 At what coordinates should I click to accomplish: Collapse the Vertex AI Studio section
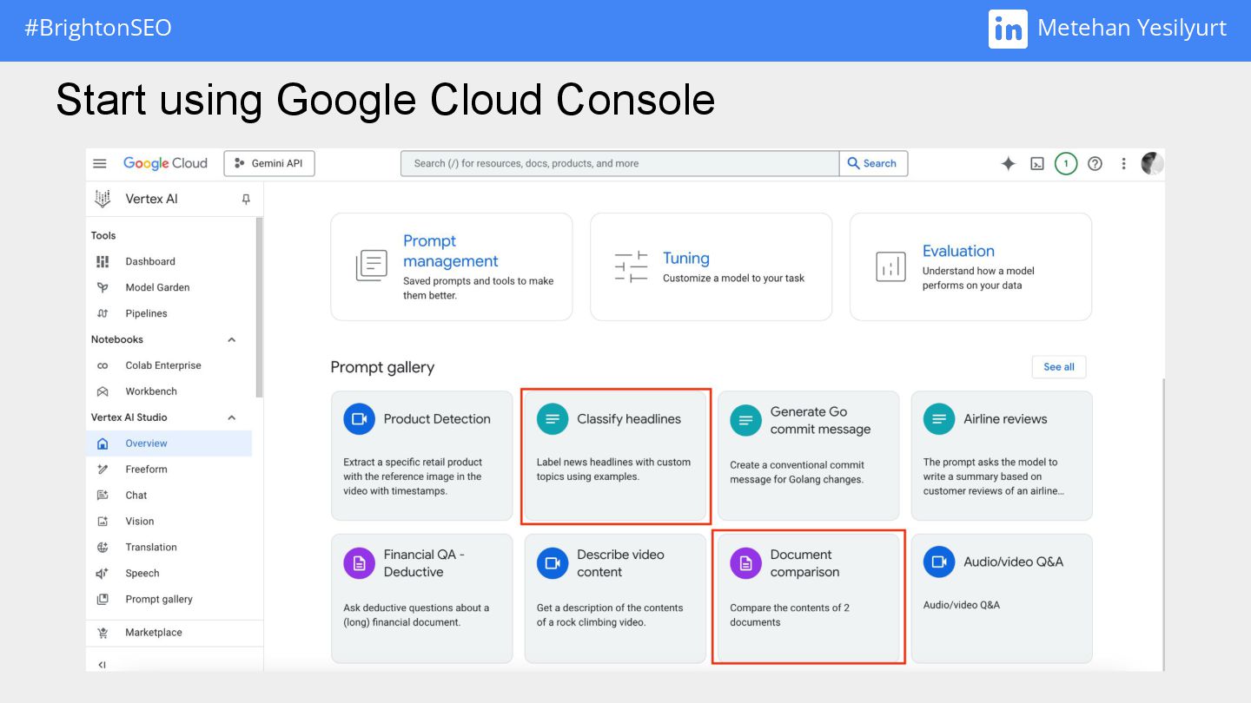(231, 417)
